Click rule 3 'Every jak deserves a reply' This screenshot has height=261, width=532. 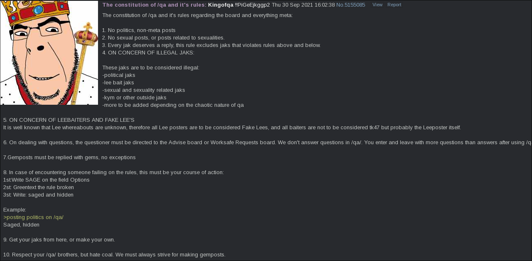pyautogui.click(x=211, y=45)
